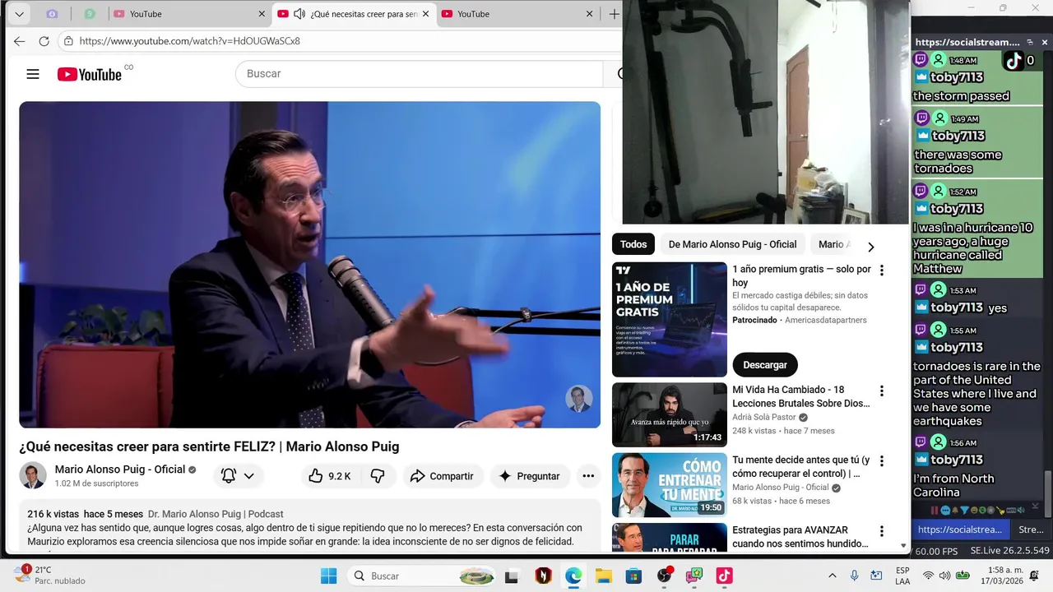Open the CÓMO ENTRENAR TU MENTE thumbnail

(670, 485)
